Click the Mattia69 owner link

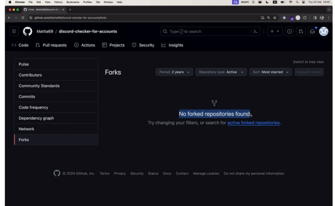coord(45,31)
